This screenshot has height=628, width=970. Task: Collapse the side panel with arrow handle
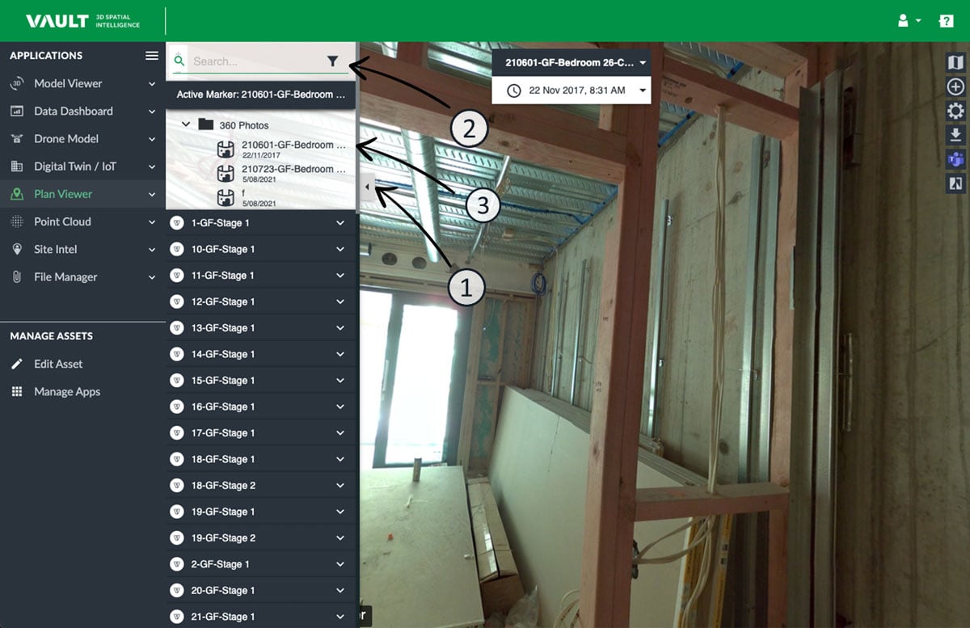(366, 188)
